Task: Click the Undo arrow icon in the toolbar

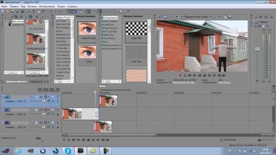Action: coord(50,12)
